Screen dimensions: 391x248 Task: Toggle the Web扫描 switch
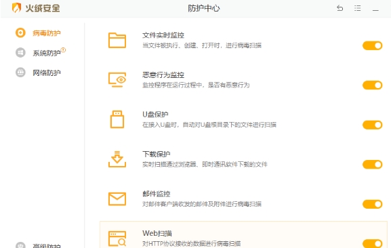(x=372, y=244)
